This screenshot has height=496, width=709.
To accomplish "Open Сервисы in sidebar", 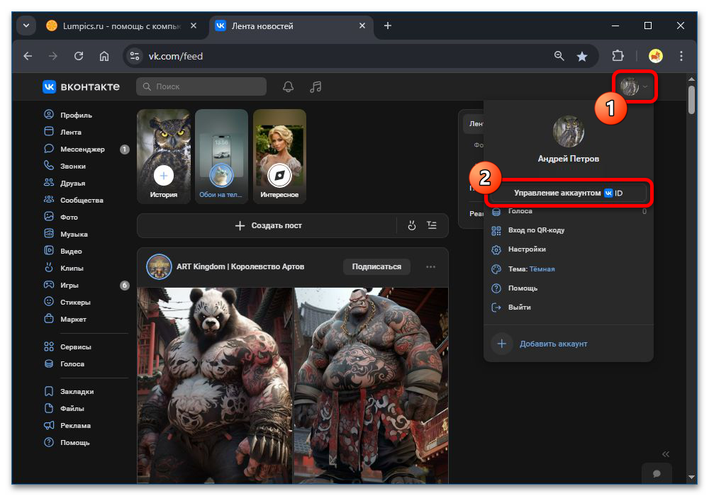I will click(x=68, y=347).
